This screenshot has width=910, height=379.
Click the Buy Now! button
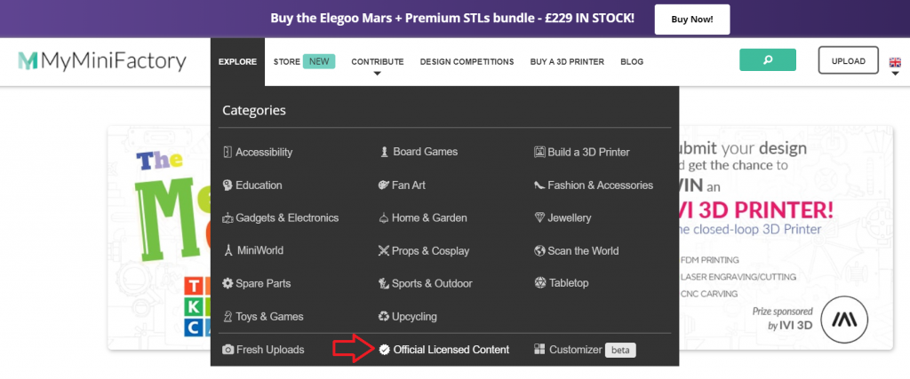691,20
